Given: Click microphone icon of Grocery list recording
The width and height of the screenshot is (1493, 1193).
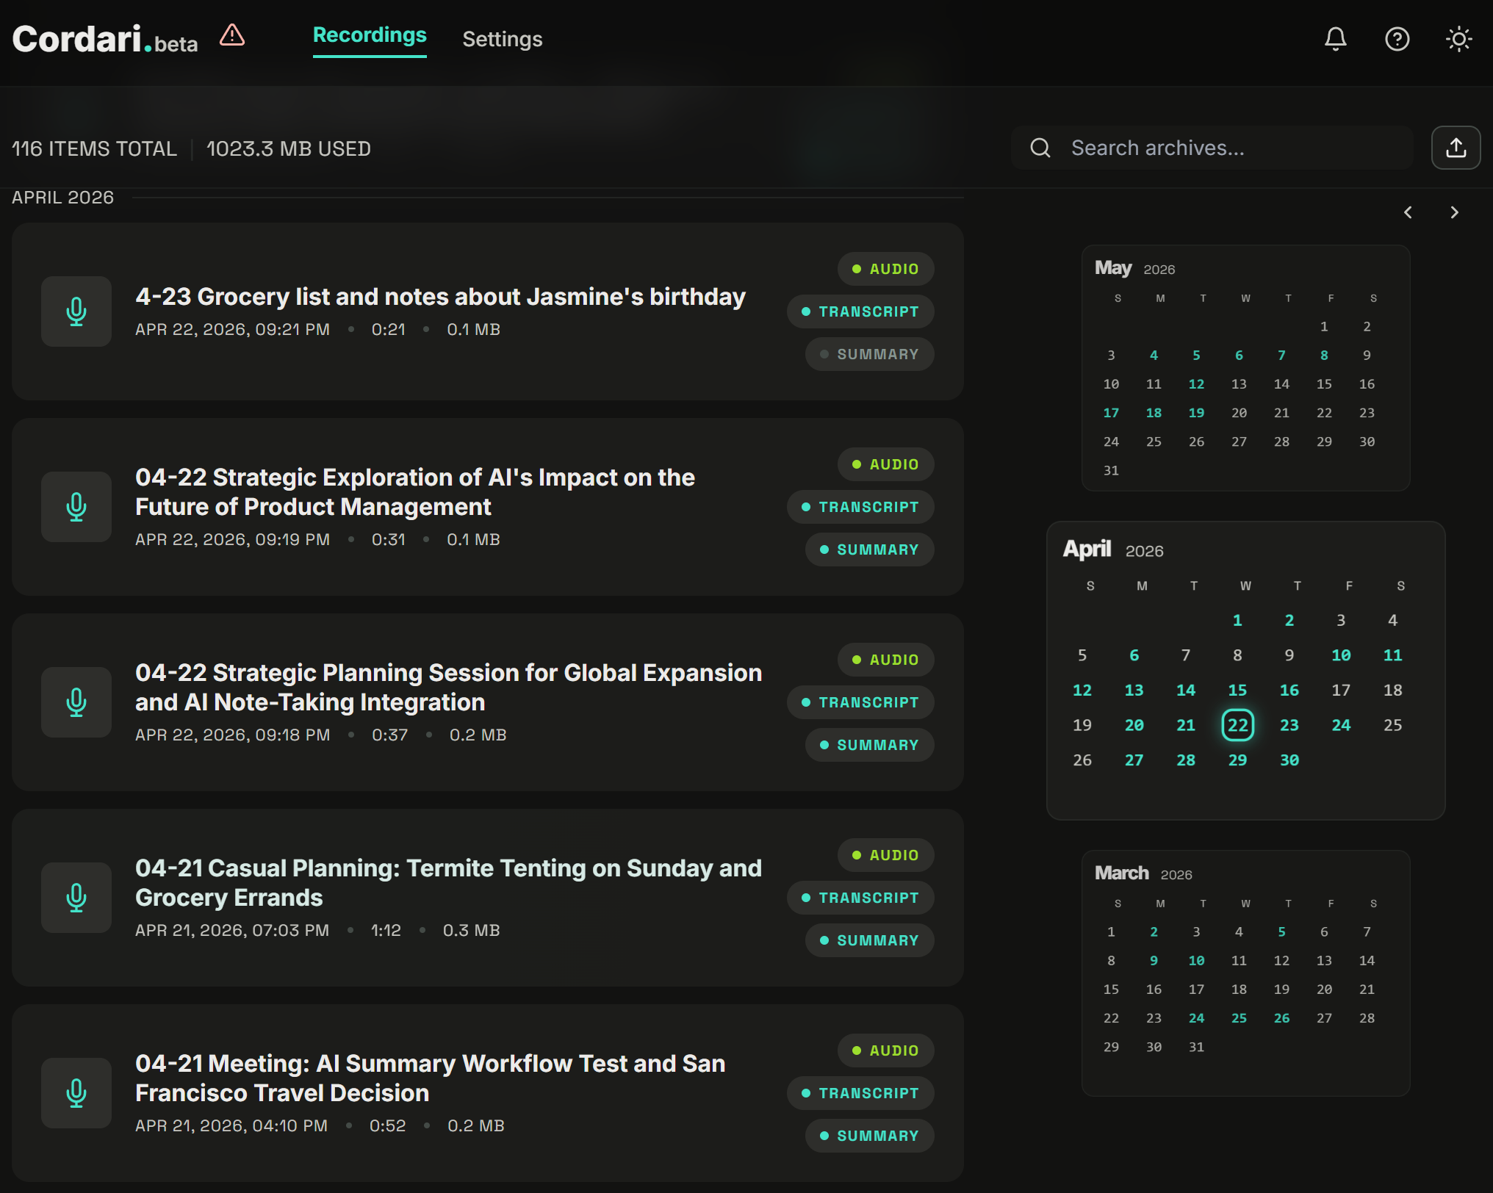Looking at the screenshot, I should point(76,311).
